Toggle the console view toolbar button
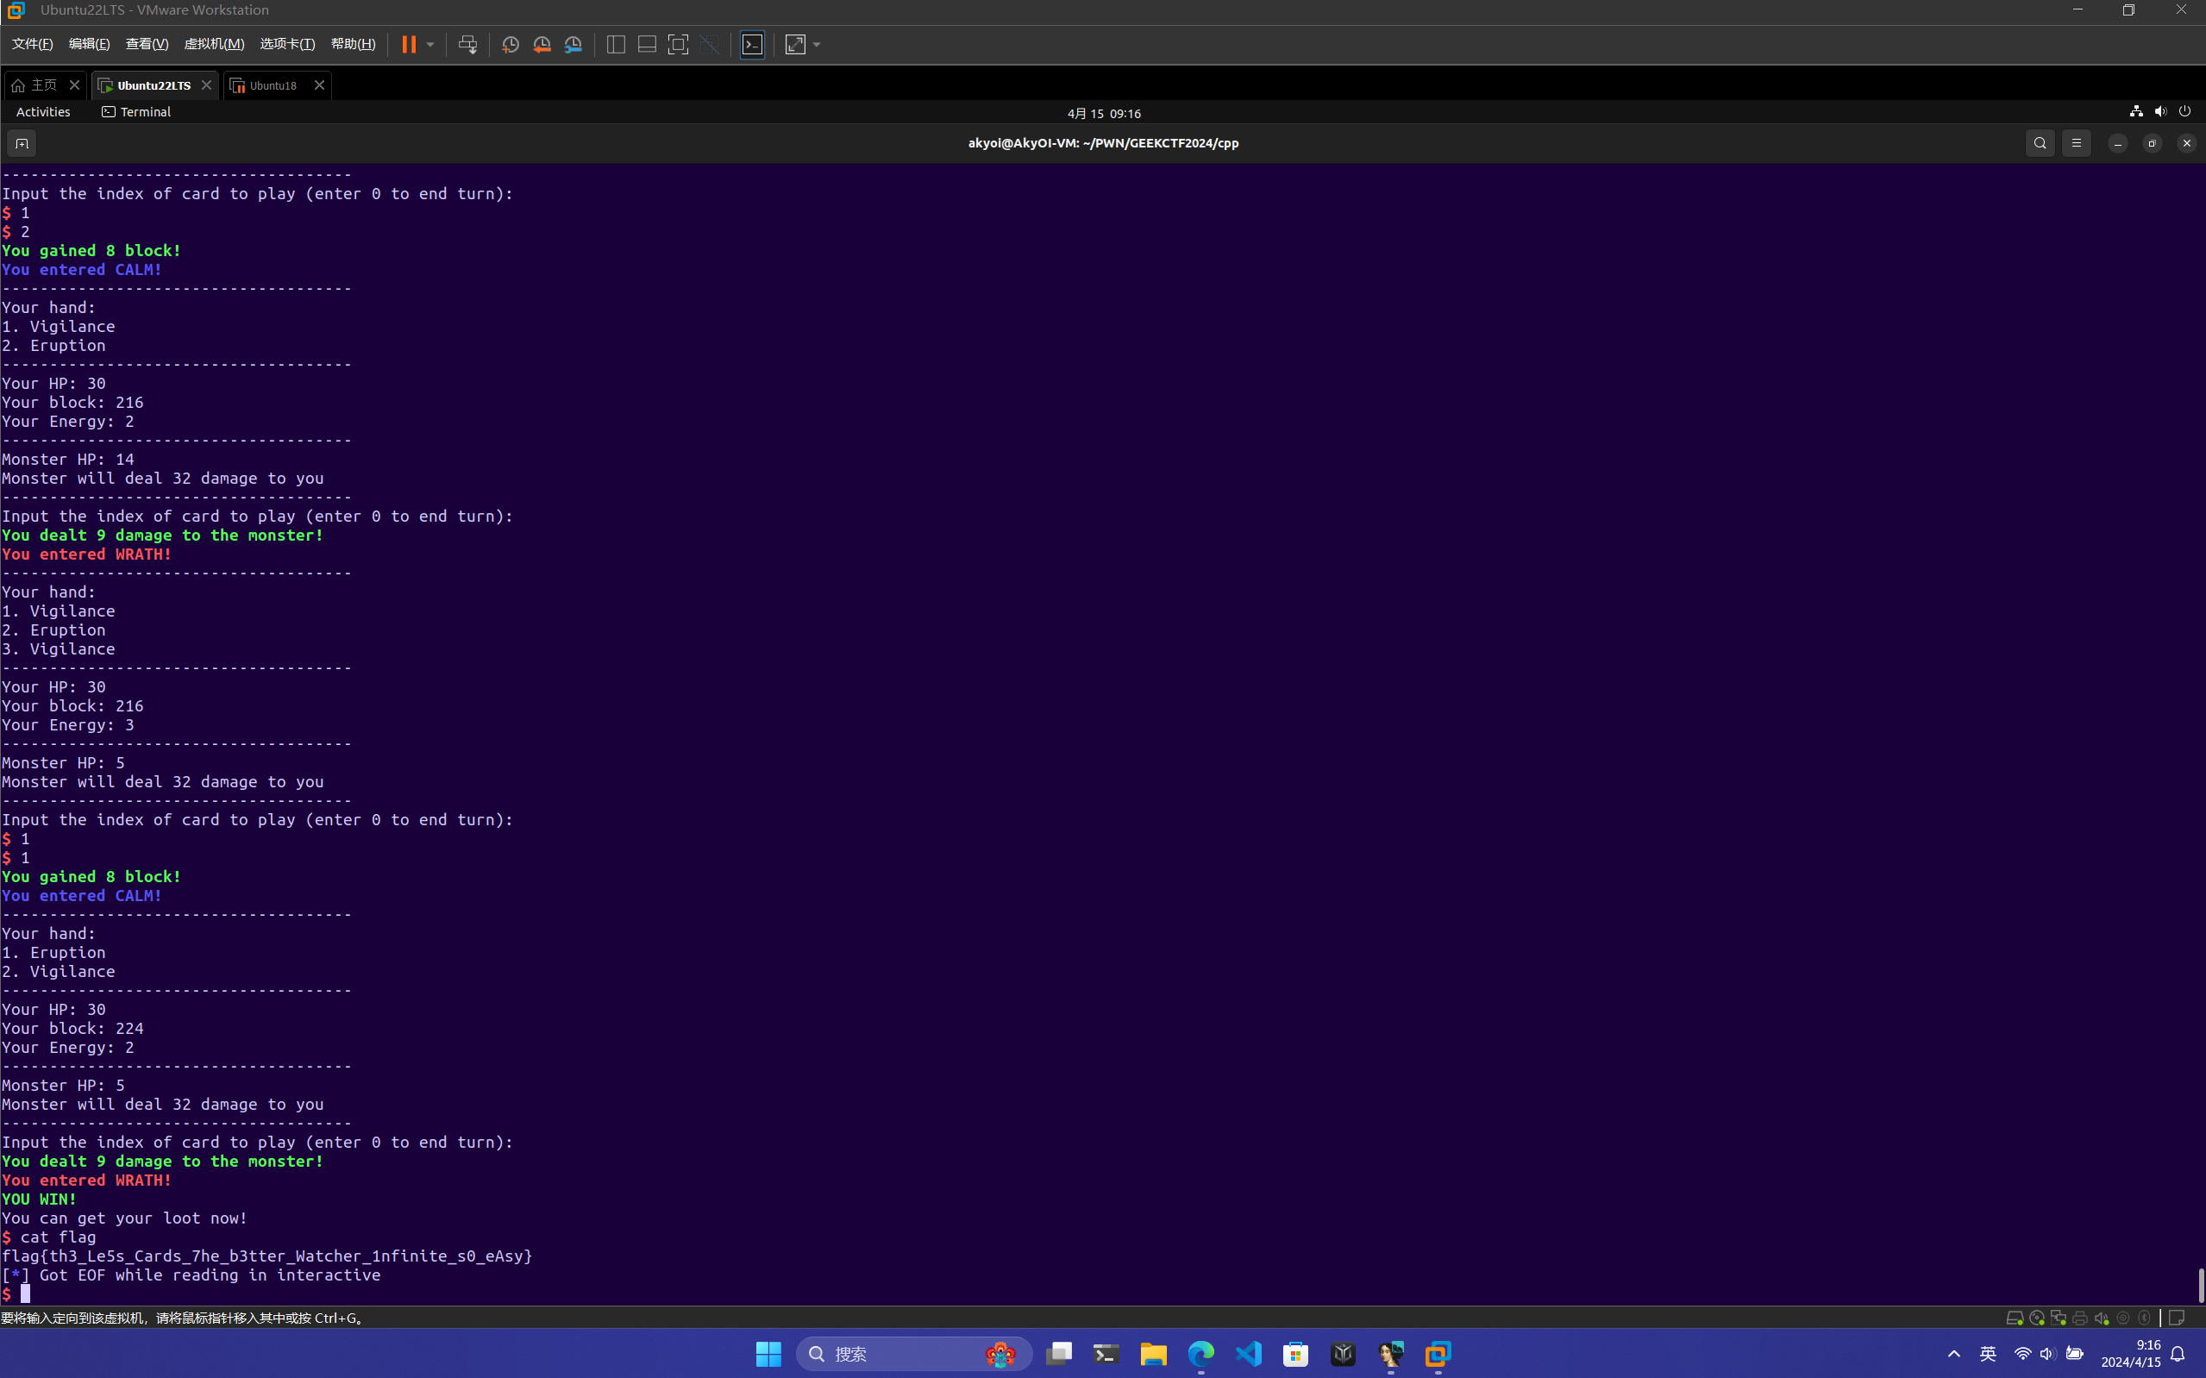 pos(753,45)
